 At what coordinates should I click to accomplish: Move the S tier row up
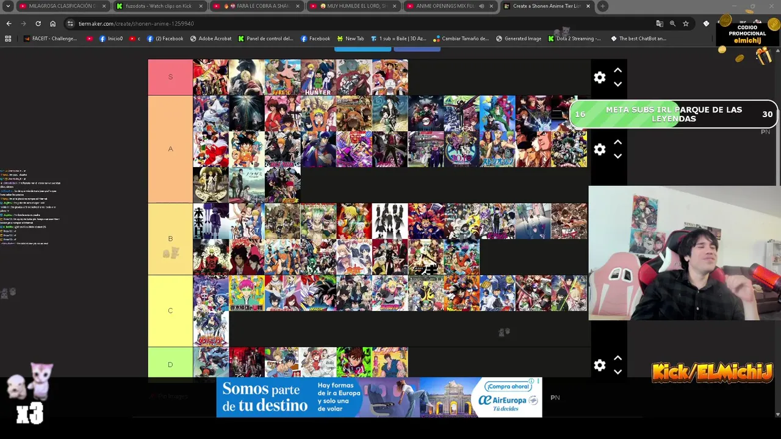617,70
